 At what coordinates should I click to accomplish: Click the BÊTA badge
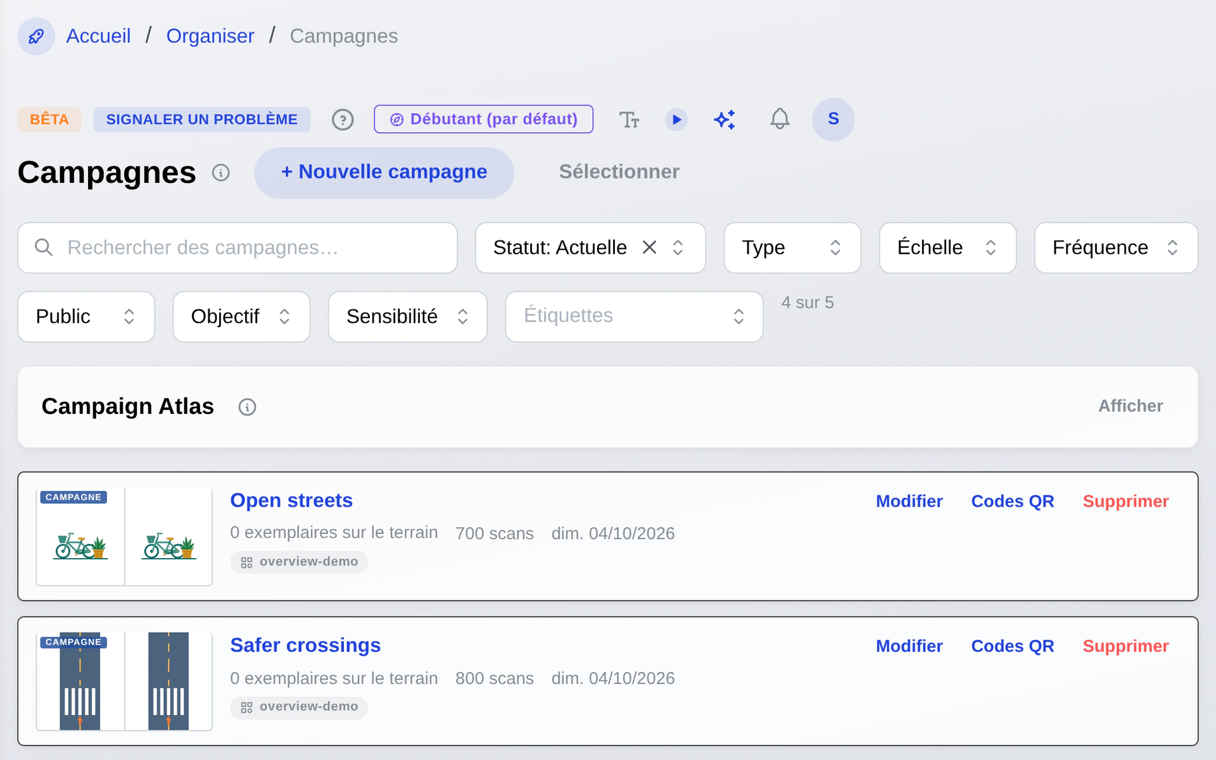point(49,120)
